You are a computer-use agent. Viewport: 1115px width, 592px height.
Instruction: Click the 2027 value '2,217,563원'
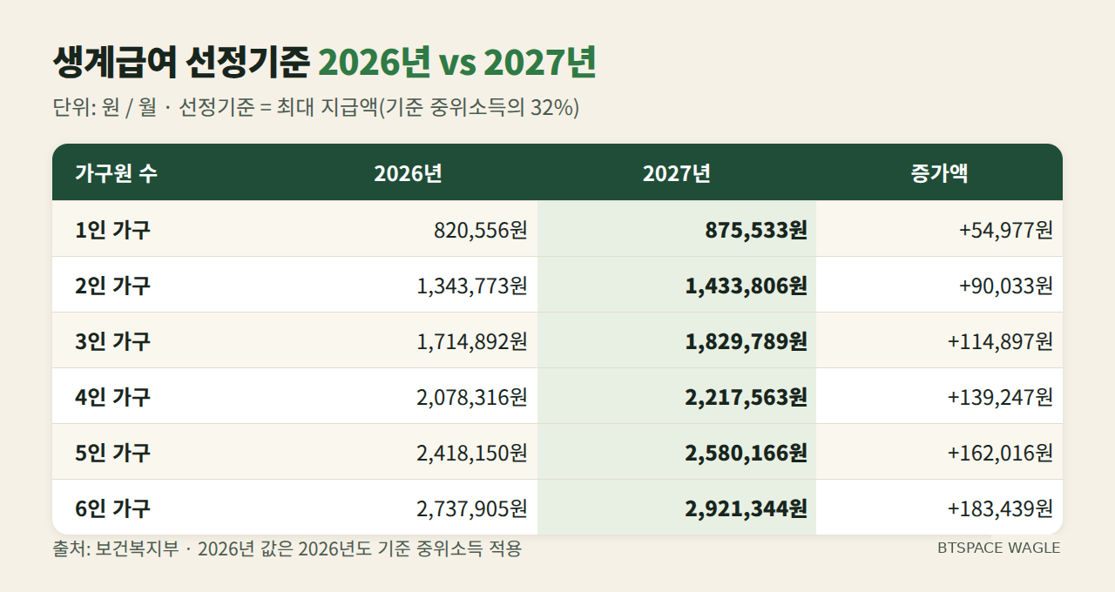point(747,397)
